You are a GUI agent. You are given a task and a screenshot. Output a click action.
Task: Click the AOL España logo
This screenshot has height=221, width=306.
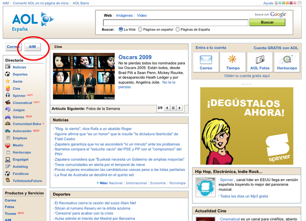tap(32, 21)
